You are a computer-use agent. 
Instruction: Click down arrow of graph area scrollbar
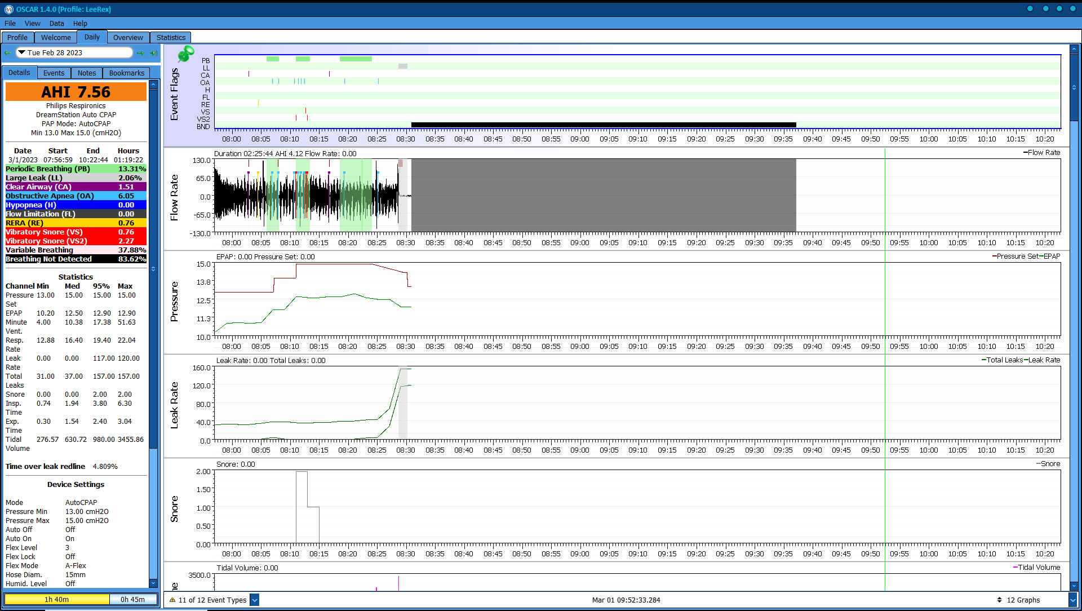(1074, 586)
